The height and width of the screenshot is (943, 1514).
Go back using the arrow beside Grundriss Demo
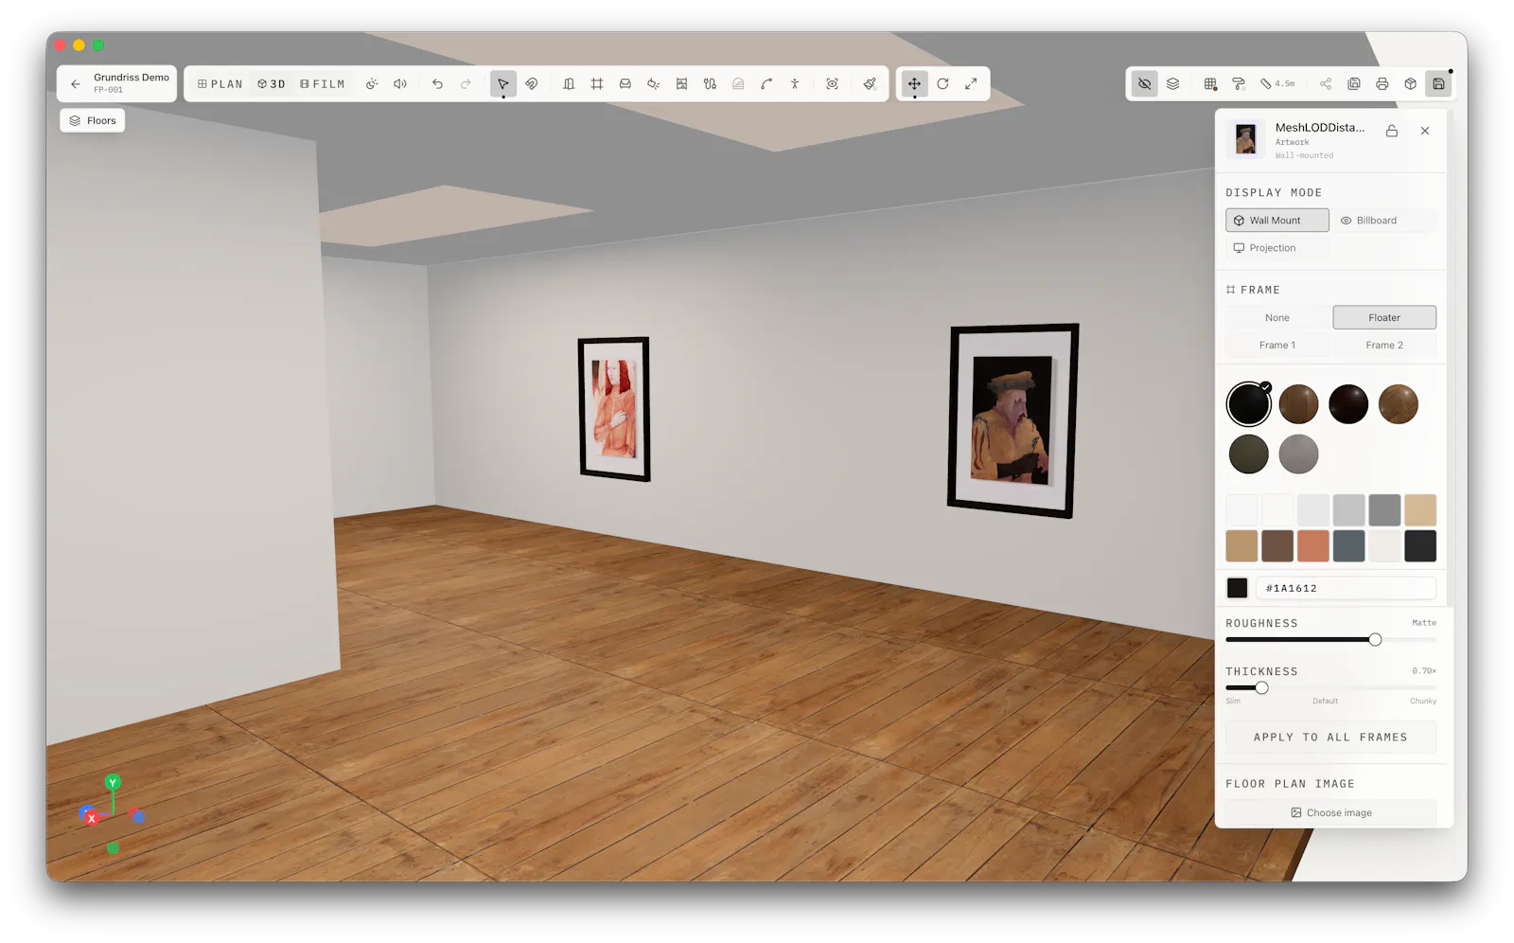[76, 84]
